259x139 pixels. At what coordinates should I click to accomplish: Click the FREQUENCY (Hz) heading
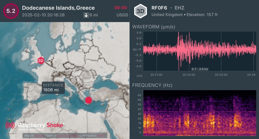click(x=152, y=85)
